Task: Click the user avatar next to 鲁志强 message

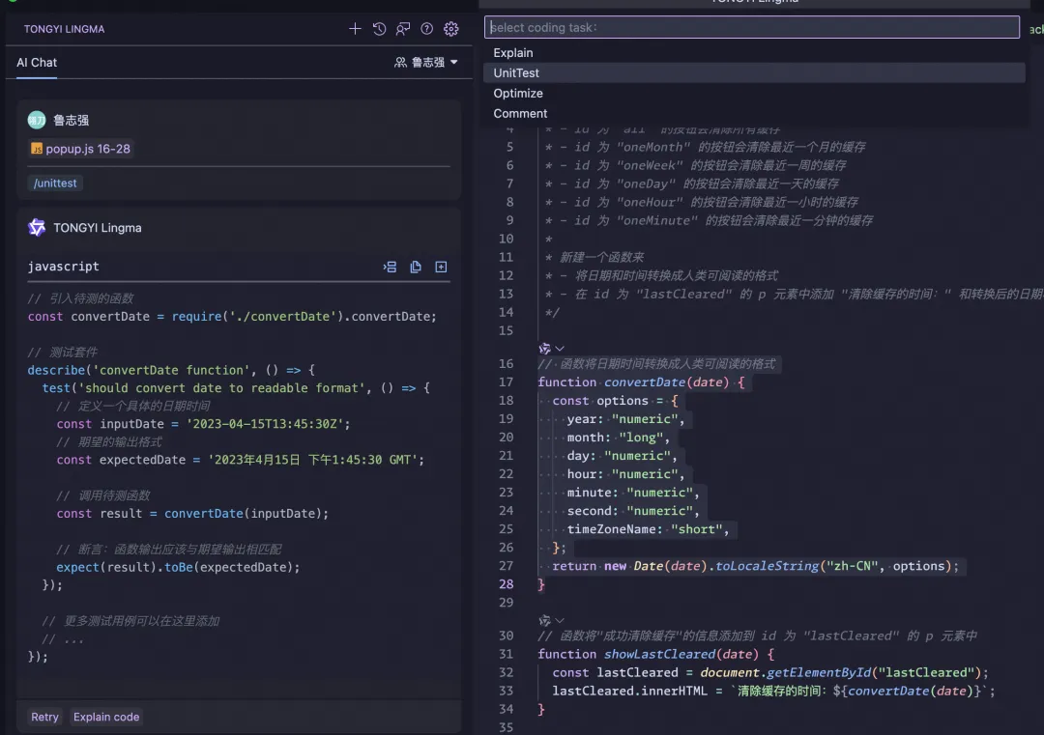Action: 37,120
